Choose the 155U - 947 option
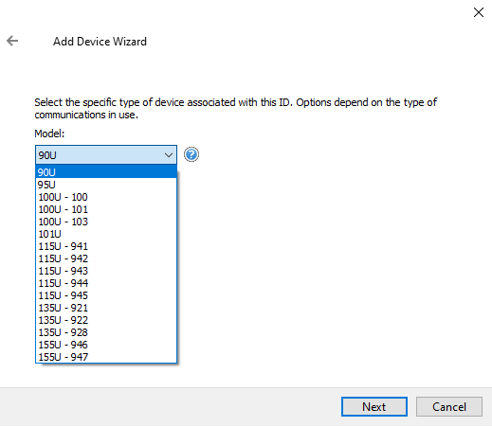Screen dimensions: 492x427 (106, 357)
